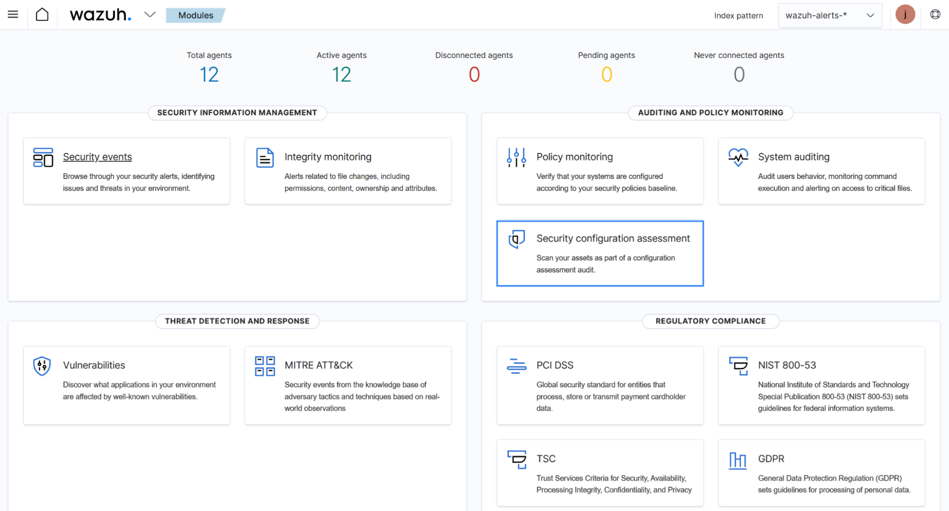Open the Policy monitoring module title
Viewport: 949px width, 511px height.
(x=574, y=157)
